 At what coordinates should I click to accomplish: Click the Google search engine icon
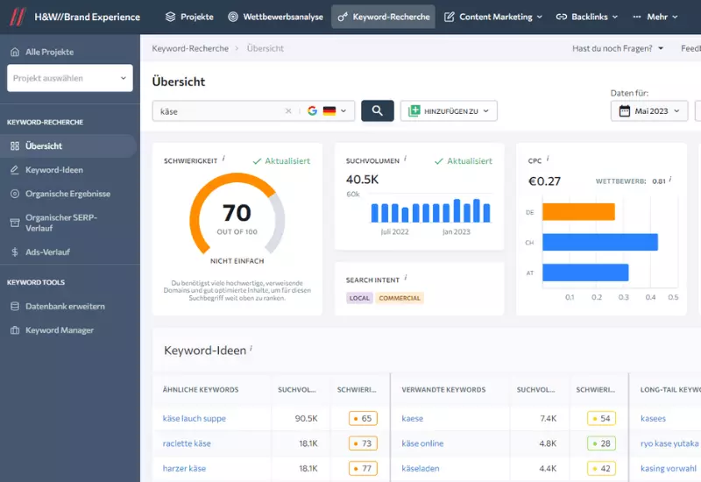312,111
